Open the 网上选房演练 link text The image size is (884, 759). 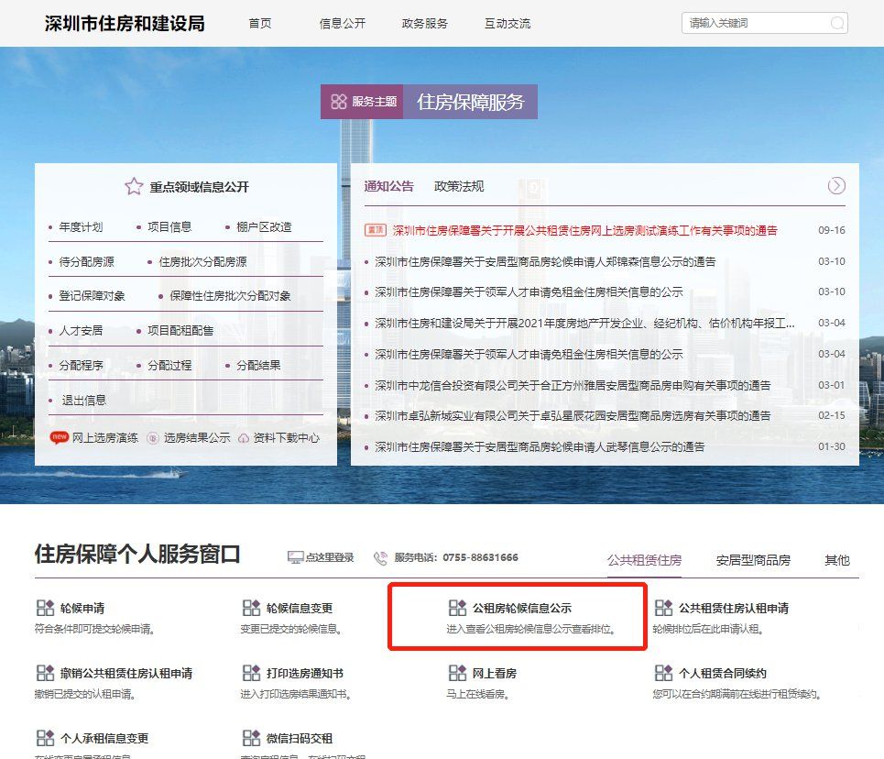click(x=104, y=438)
